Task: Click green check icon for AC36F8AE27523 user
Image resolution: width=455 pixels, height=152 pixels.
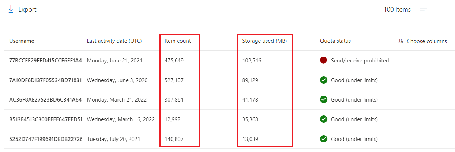Action: pyautogui.click(x=323, y=99)
